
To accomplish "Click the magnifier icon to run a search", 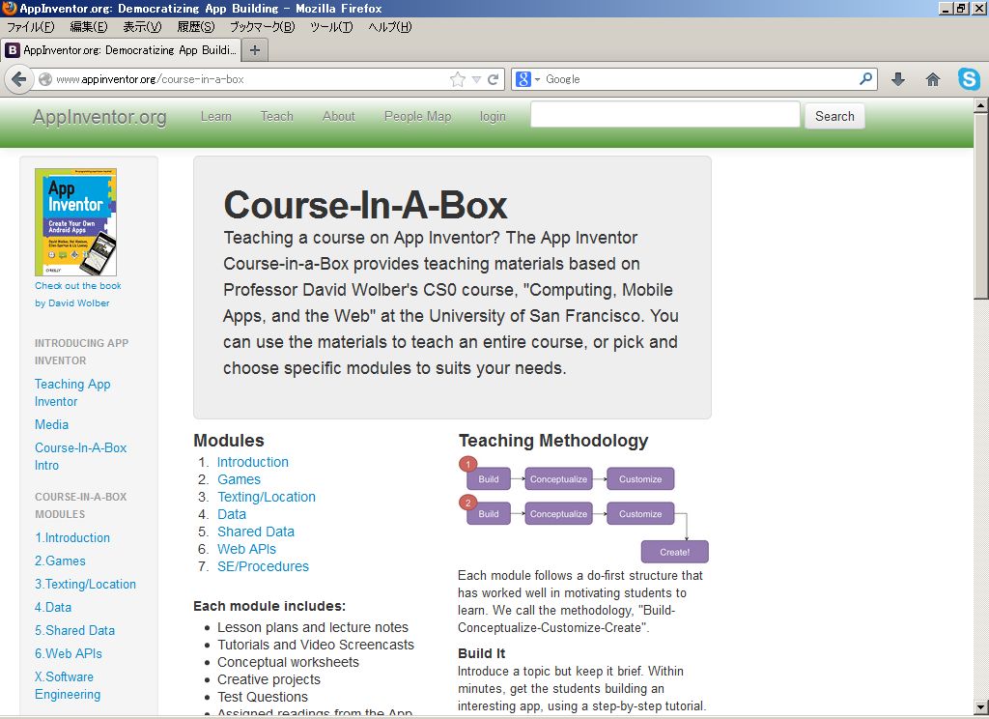I will [x=864, y=78].
